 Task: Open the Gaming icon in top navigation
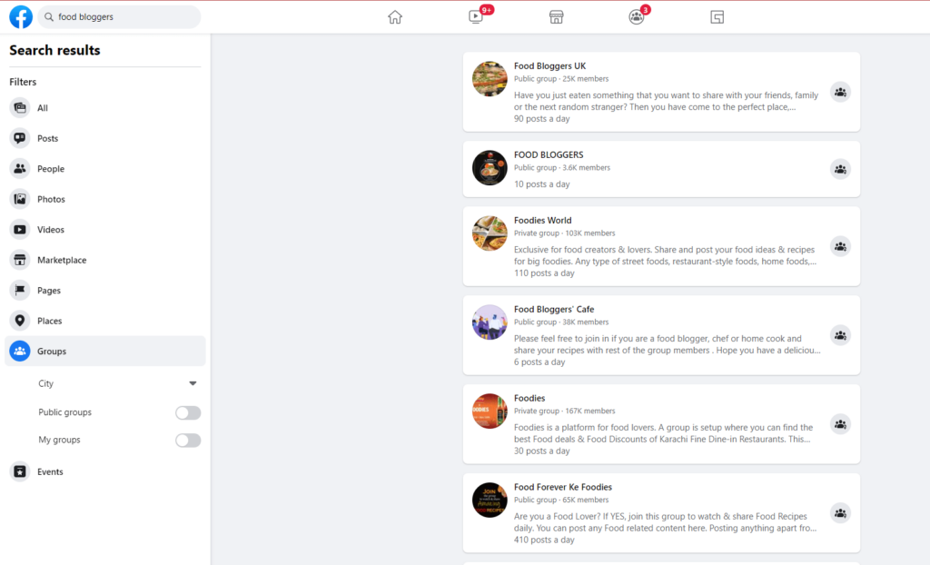[717, 17]
